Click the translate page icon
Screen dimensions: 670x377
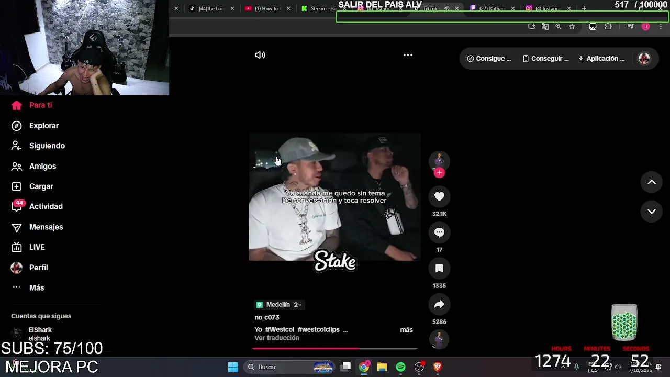(x=545, y=26)
